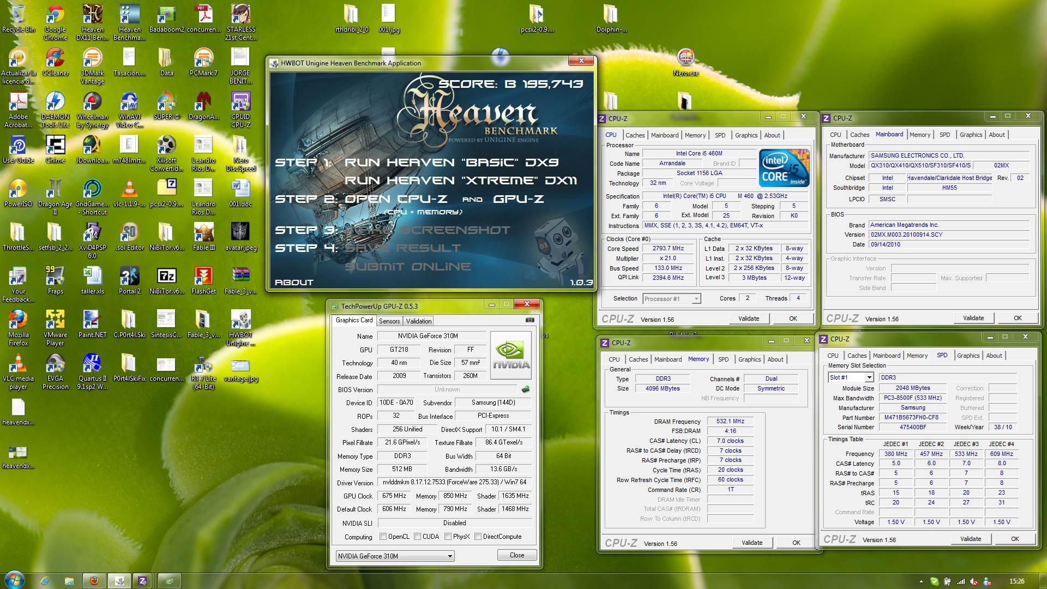
Task: Open About tab in SPD CPU-Z window
Action: pos(994,356)
